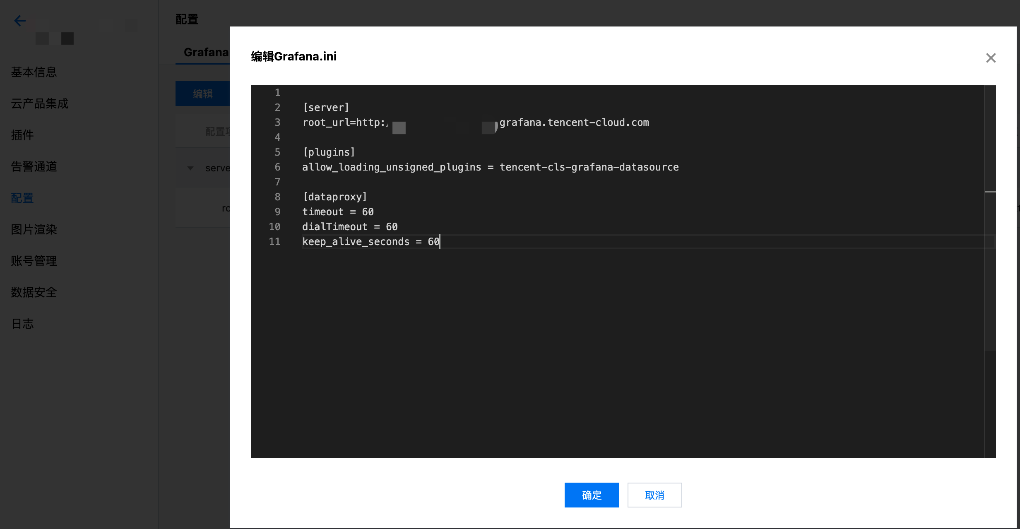Image resolution: width=1020 pixels, height=529 pixels.
Task: Go to 账号管理 page
Action: pos(34,261)
